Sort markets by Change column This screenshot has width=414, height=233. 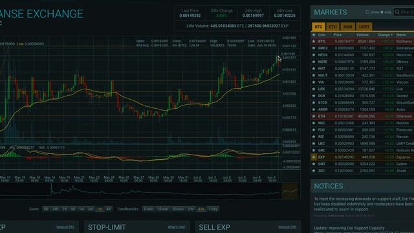pyautogui.click(x=385, y=35)
